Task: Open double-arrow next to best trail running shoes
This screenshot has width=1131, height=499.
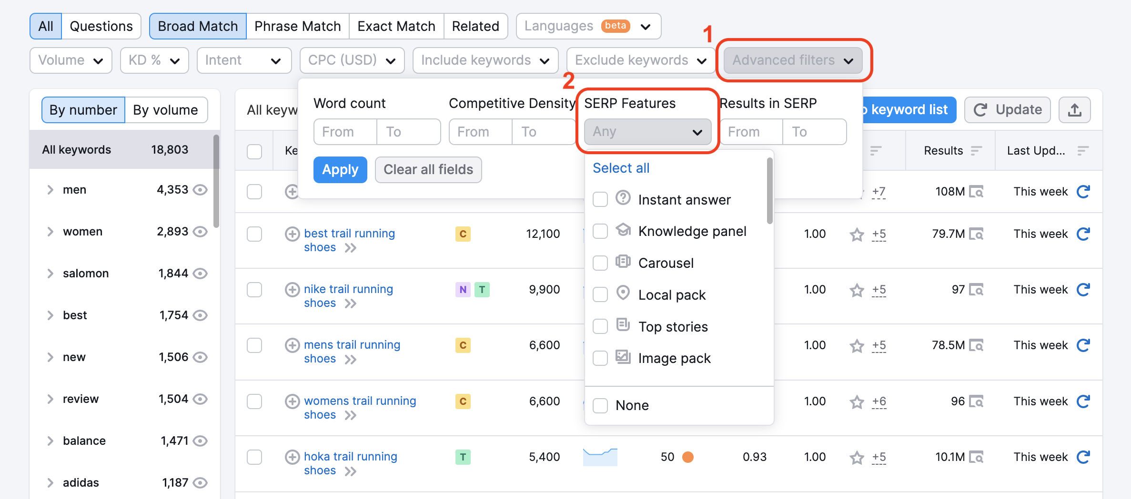Action: (351, 248)
